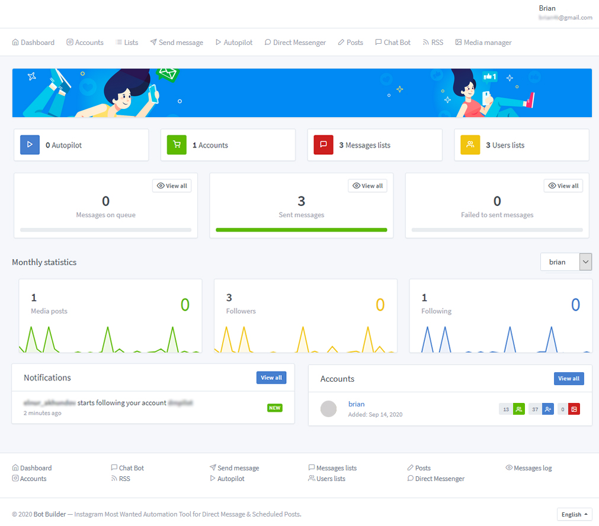599x526 pixels.
Task: View all sent messages
Action: 367,186
